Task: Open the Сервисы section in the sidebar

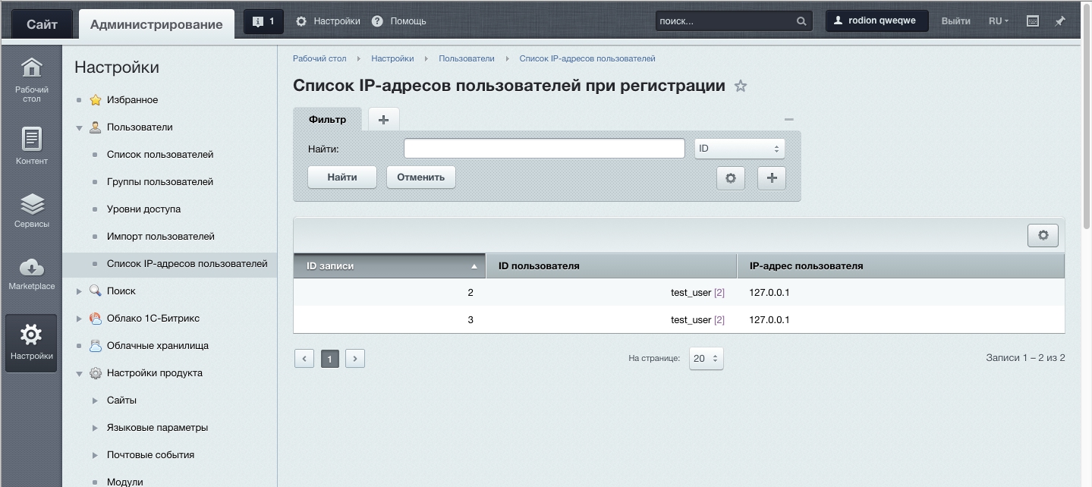Action: [x=30, y=210]
